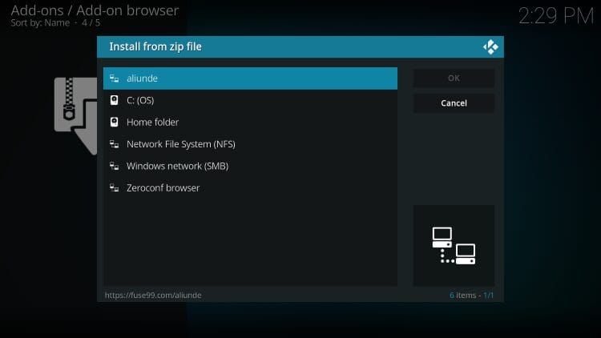Click the Sort by: Name label
Viewport: 601px width, 338px height.
point(40,22)
